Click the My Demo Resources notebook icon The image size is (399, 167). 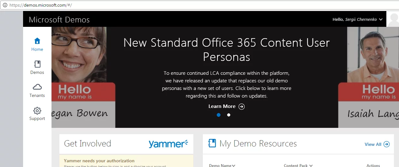212,143
